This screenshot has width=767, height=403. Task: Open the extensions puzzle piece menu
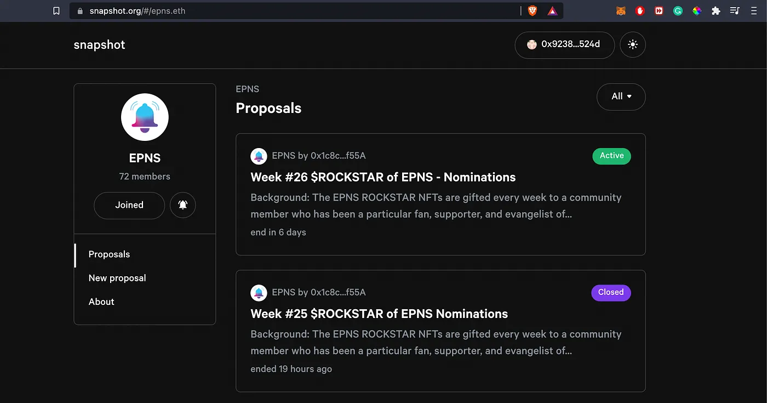pyautogui.click(x=716, y=11)
